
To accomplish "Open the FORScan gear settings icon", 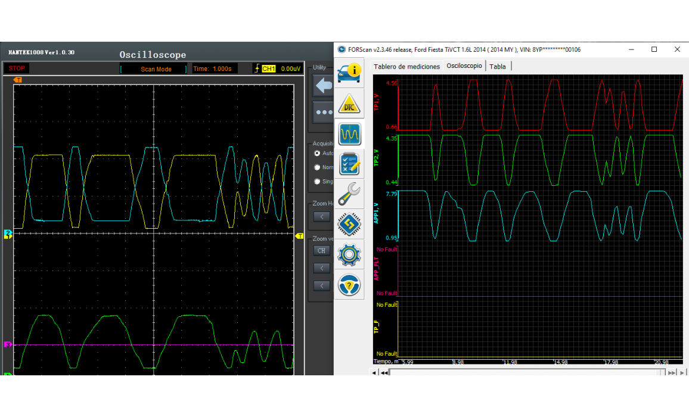I will click(349, 255).
